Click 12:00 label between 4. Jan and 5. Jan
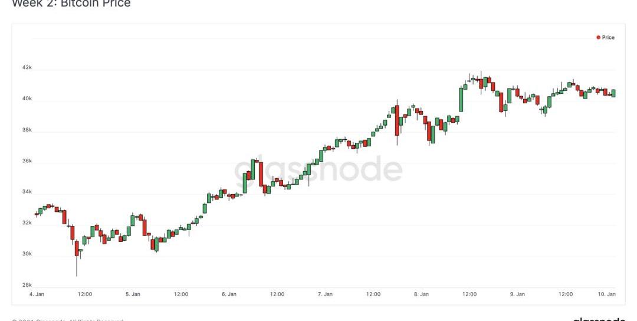 click(x=85, y=294)
